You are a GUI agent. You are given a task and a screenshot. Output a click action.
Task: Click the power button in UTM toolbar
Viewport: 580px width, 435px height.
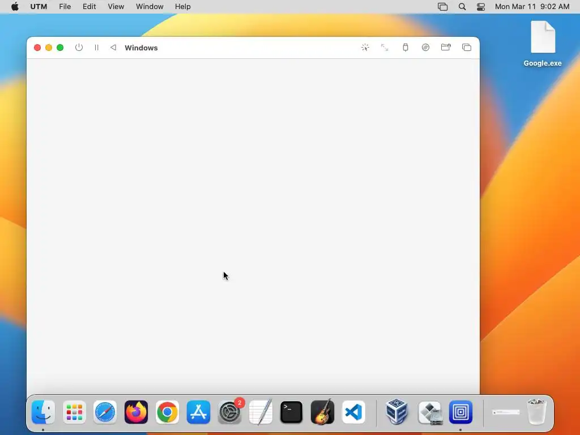(x=79, y=48)
